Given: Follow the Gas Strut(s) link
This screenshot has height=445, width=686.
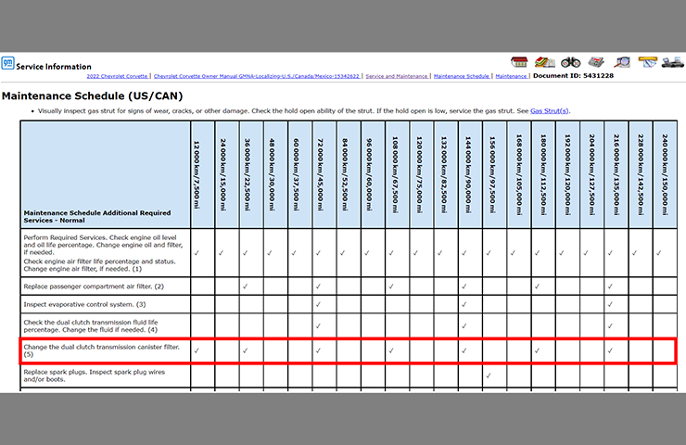Looking at the screenshot, I should pyautogui.click(x=549, y=111).
